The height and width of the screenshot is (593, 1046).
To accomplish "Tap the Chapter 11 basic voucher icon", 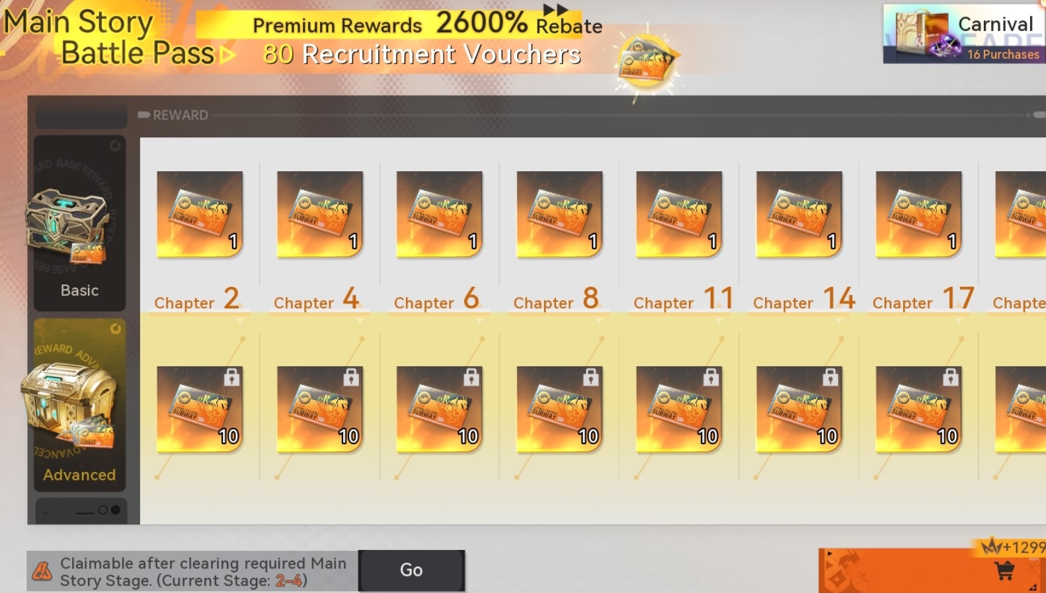I will 679,214.
